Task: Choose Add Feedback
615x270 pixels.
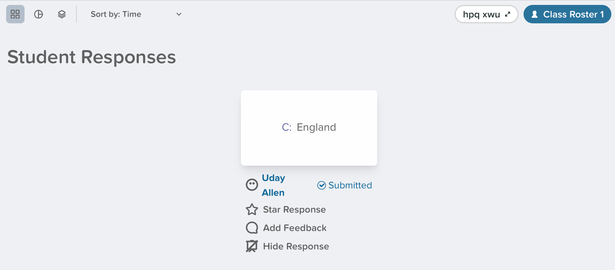Action: [x=295, y=228]
